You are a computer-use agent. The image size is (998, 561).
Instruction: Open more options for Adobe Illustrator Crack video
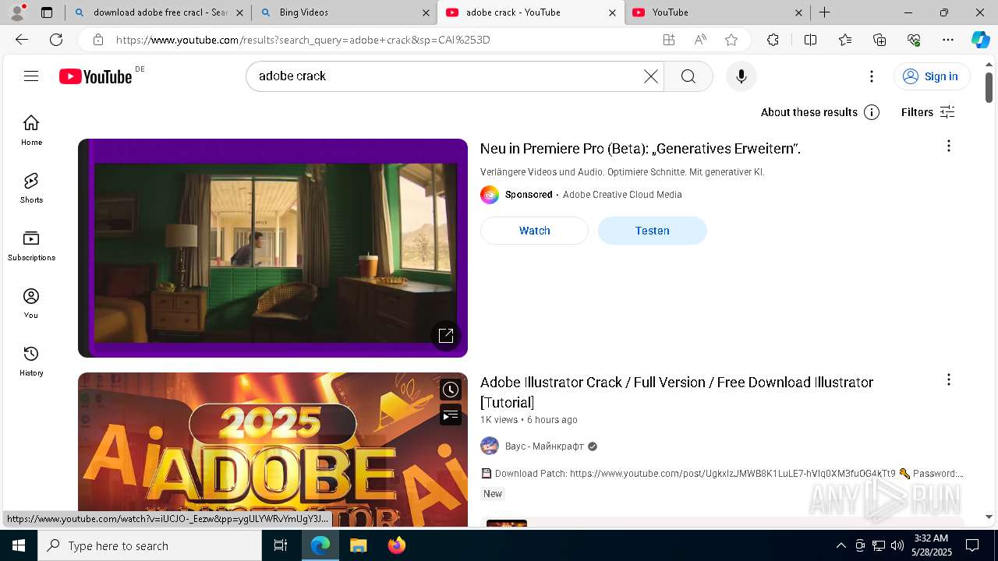click(x=948, y=379)
